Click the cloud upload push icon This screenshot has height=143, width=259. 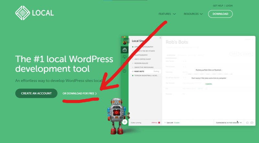pos(252,123)
